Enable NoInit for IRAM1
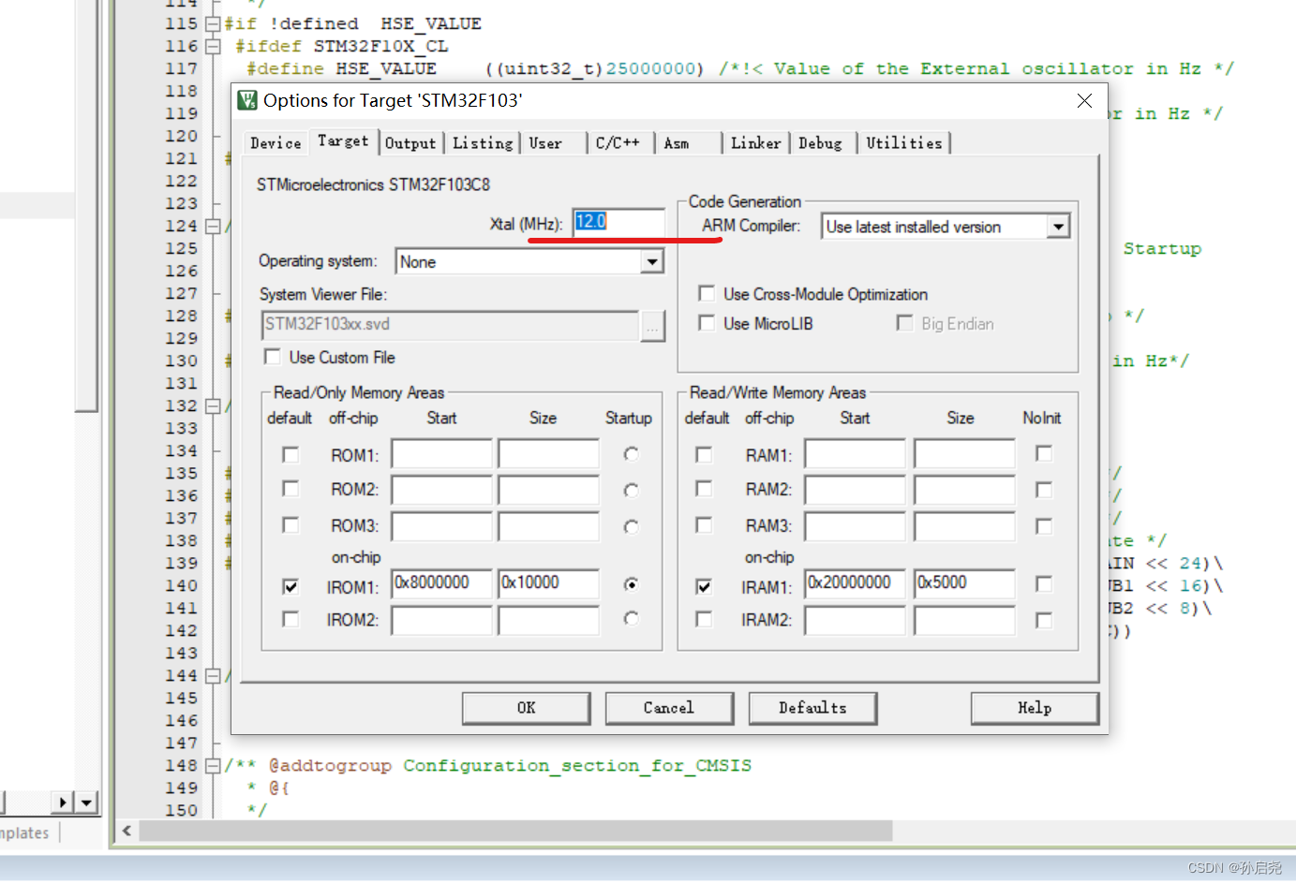The image size is (1296, 883). pyautogui.click(x=1044, y=584)
